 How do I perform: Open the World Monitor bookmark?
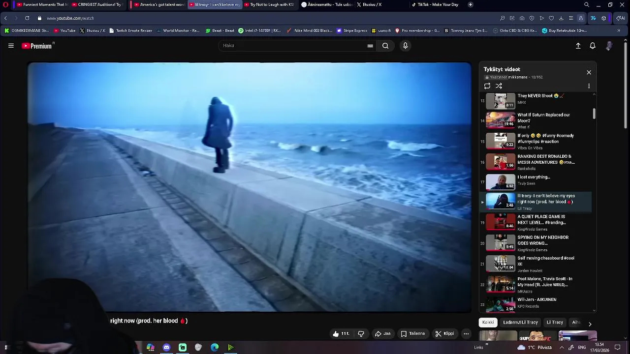point(178,30)
